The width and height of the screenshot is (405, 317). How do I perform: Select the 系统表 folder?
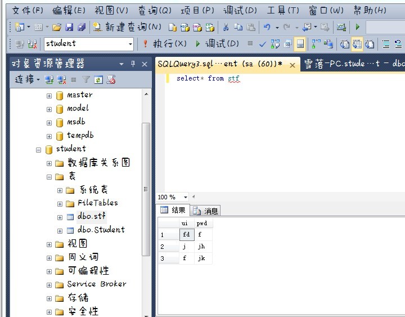coord(93,190)
